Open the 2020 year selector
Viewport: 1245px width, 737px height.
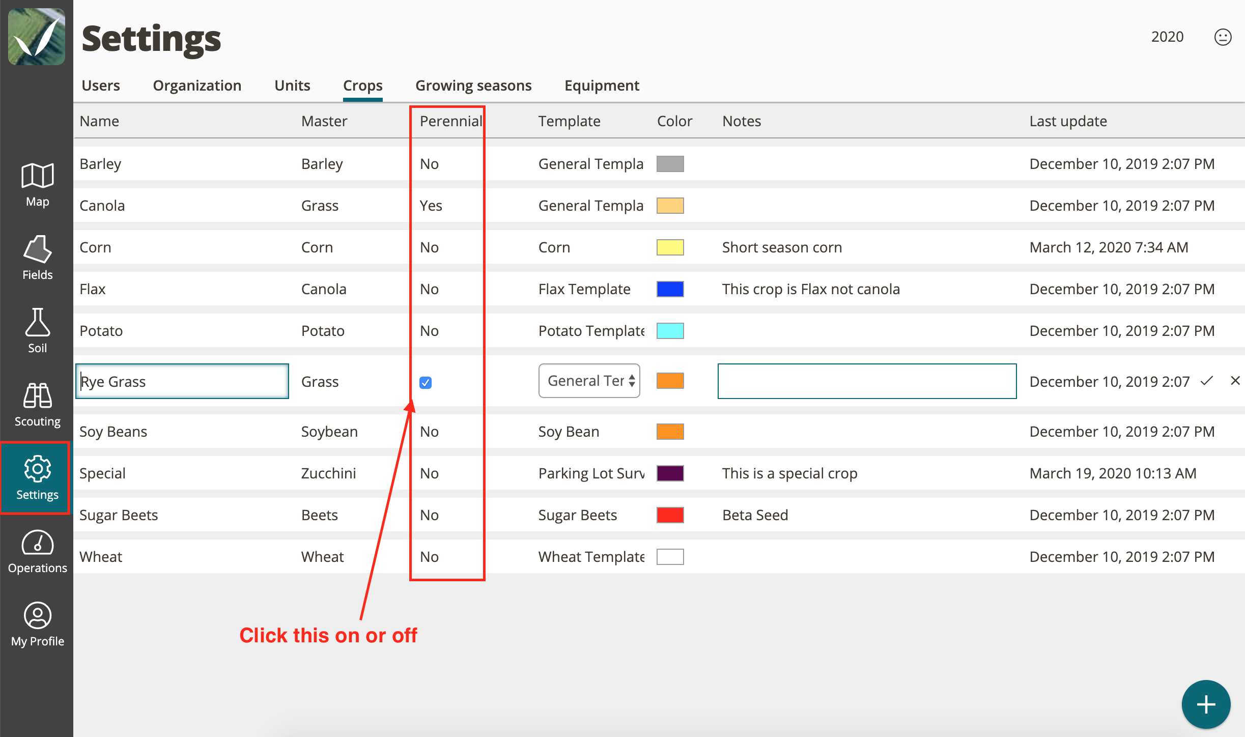click(x=1167, y=37)
